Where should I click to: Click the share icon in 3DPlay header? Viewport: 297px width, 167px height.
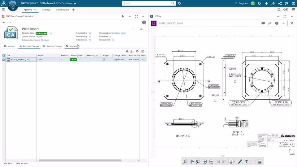[x=270, y=23]
